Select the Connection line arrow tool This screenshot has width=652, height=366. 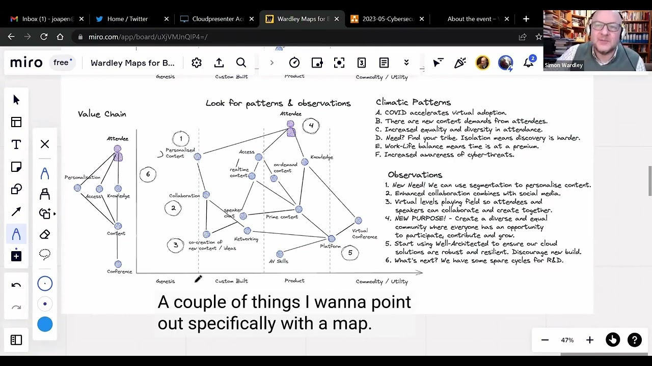16,211
